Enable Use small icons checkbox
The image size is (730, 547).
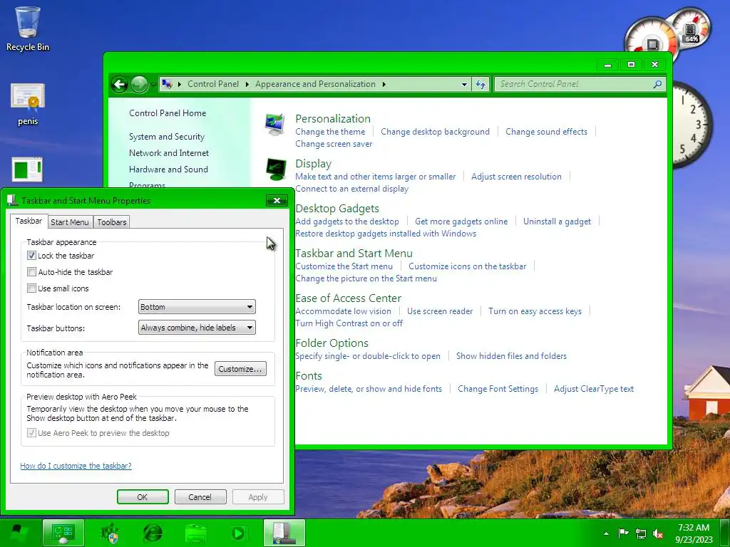click(31, 288)
